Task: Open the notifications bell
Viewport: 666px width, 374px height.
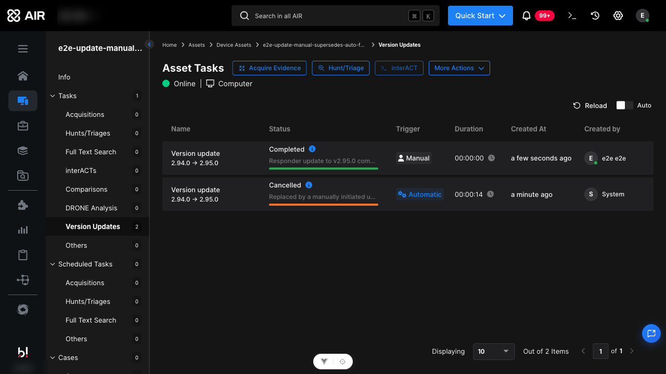Action: point(527,16)
